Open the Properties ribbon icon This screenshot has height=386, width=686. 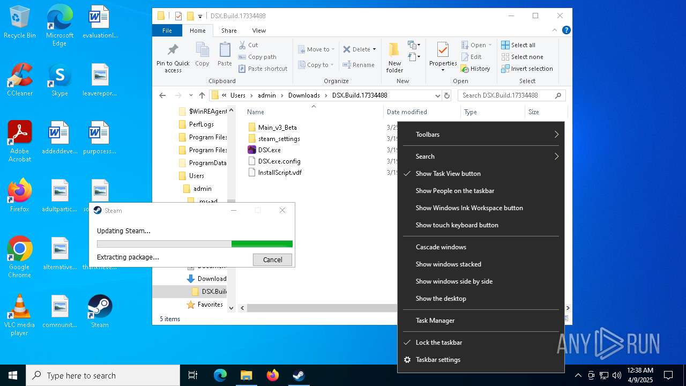443,57
